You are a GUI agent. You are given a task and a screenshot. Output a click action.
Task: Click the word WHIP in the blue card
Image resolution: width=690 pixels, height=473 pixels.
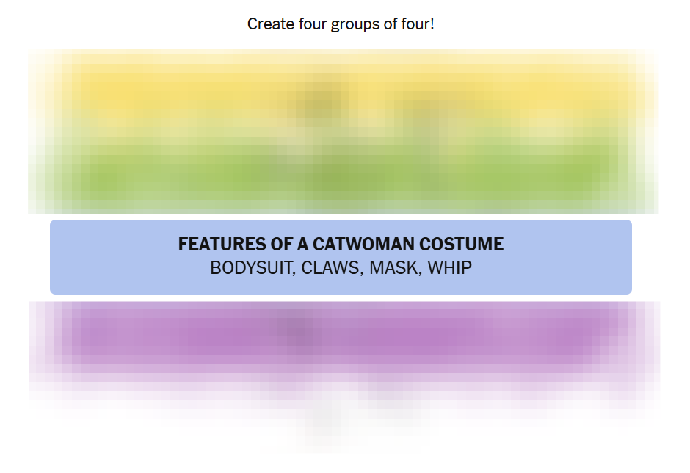coord(450,268)
